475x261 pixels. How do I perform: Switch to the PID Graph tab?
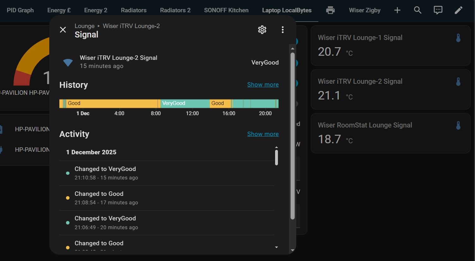coord(20,10)
